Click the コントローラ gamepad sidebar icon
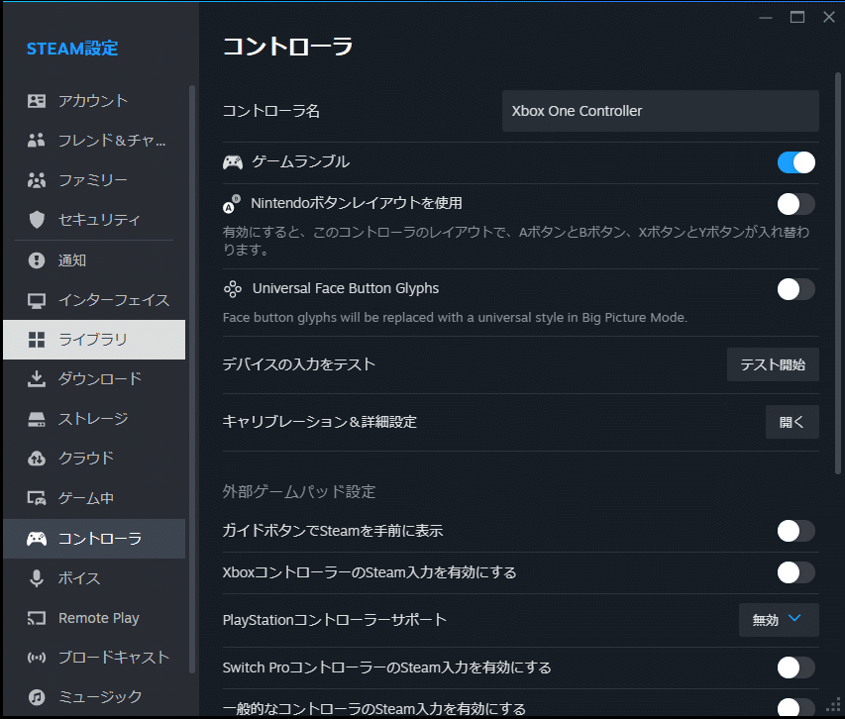This screenshot has height=719, width=845. click(x=37, y=539)
